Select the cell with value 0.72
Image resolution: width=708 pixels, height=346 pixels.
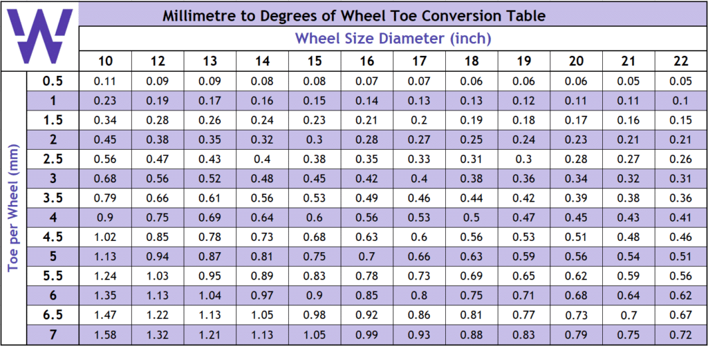pos(681,336)
